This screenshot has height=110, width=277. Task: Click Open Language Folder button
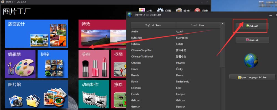pos(252,77)
